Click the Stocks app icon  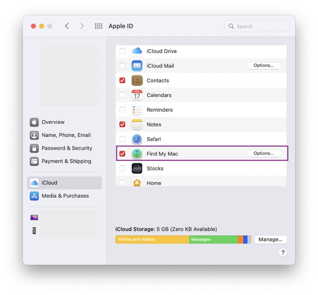pyautogui.click(x=137, y=168)
